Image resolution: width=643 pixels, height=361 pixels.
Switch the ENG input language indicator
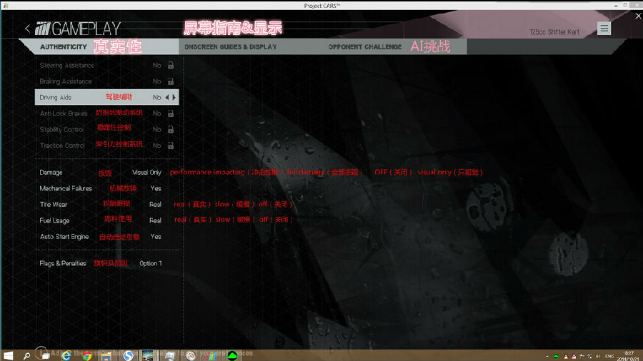tap(609, 357)
